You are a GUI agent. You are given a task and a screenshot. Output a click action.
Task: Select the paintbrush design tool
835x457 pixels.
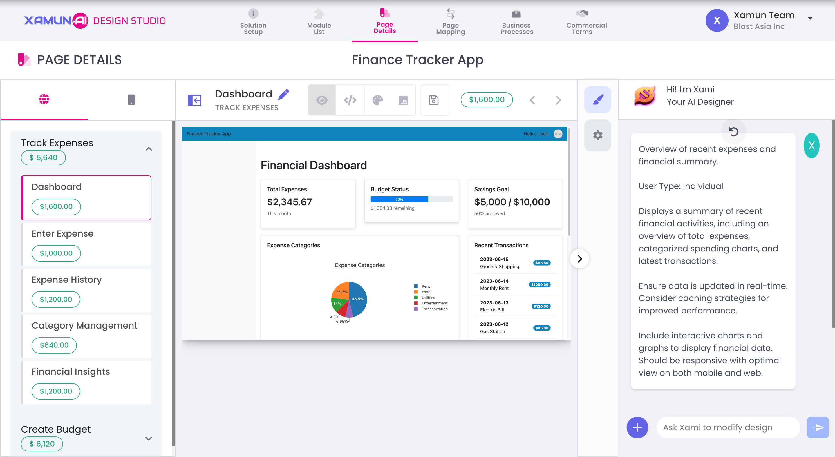pyautogui.click(x=597, y=99)
